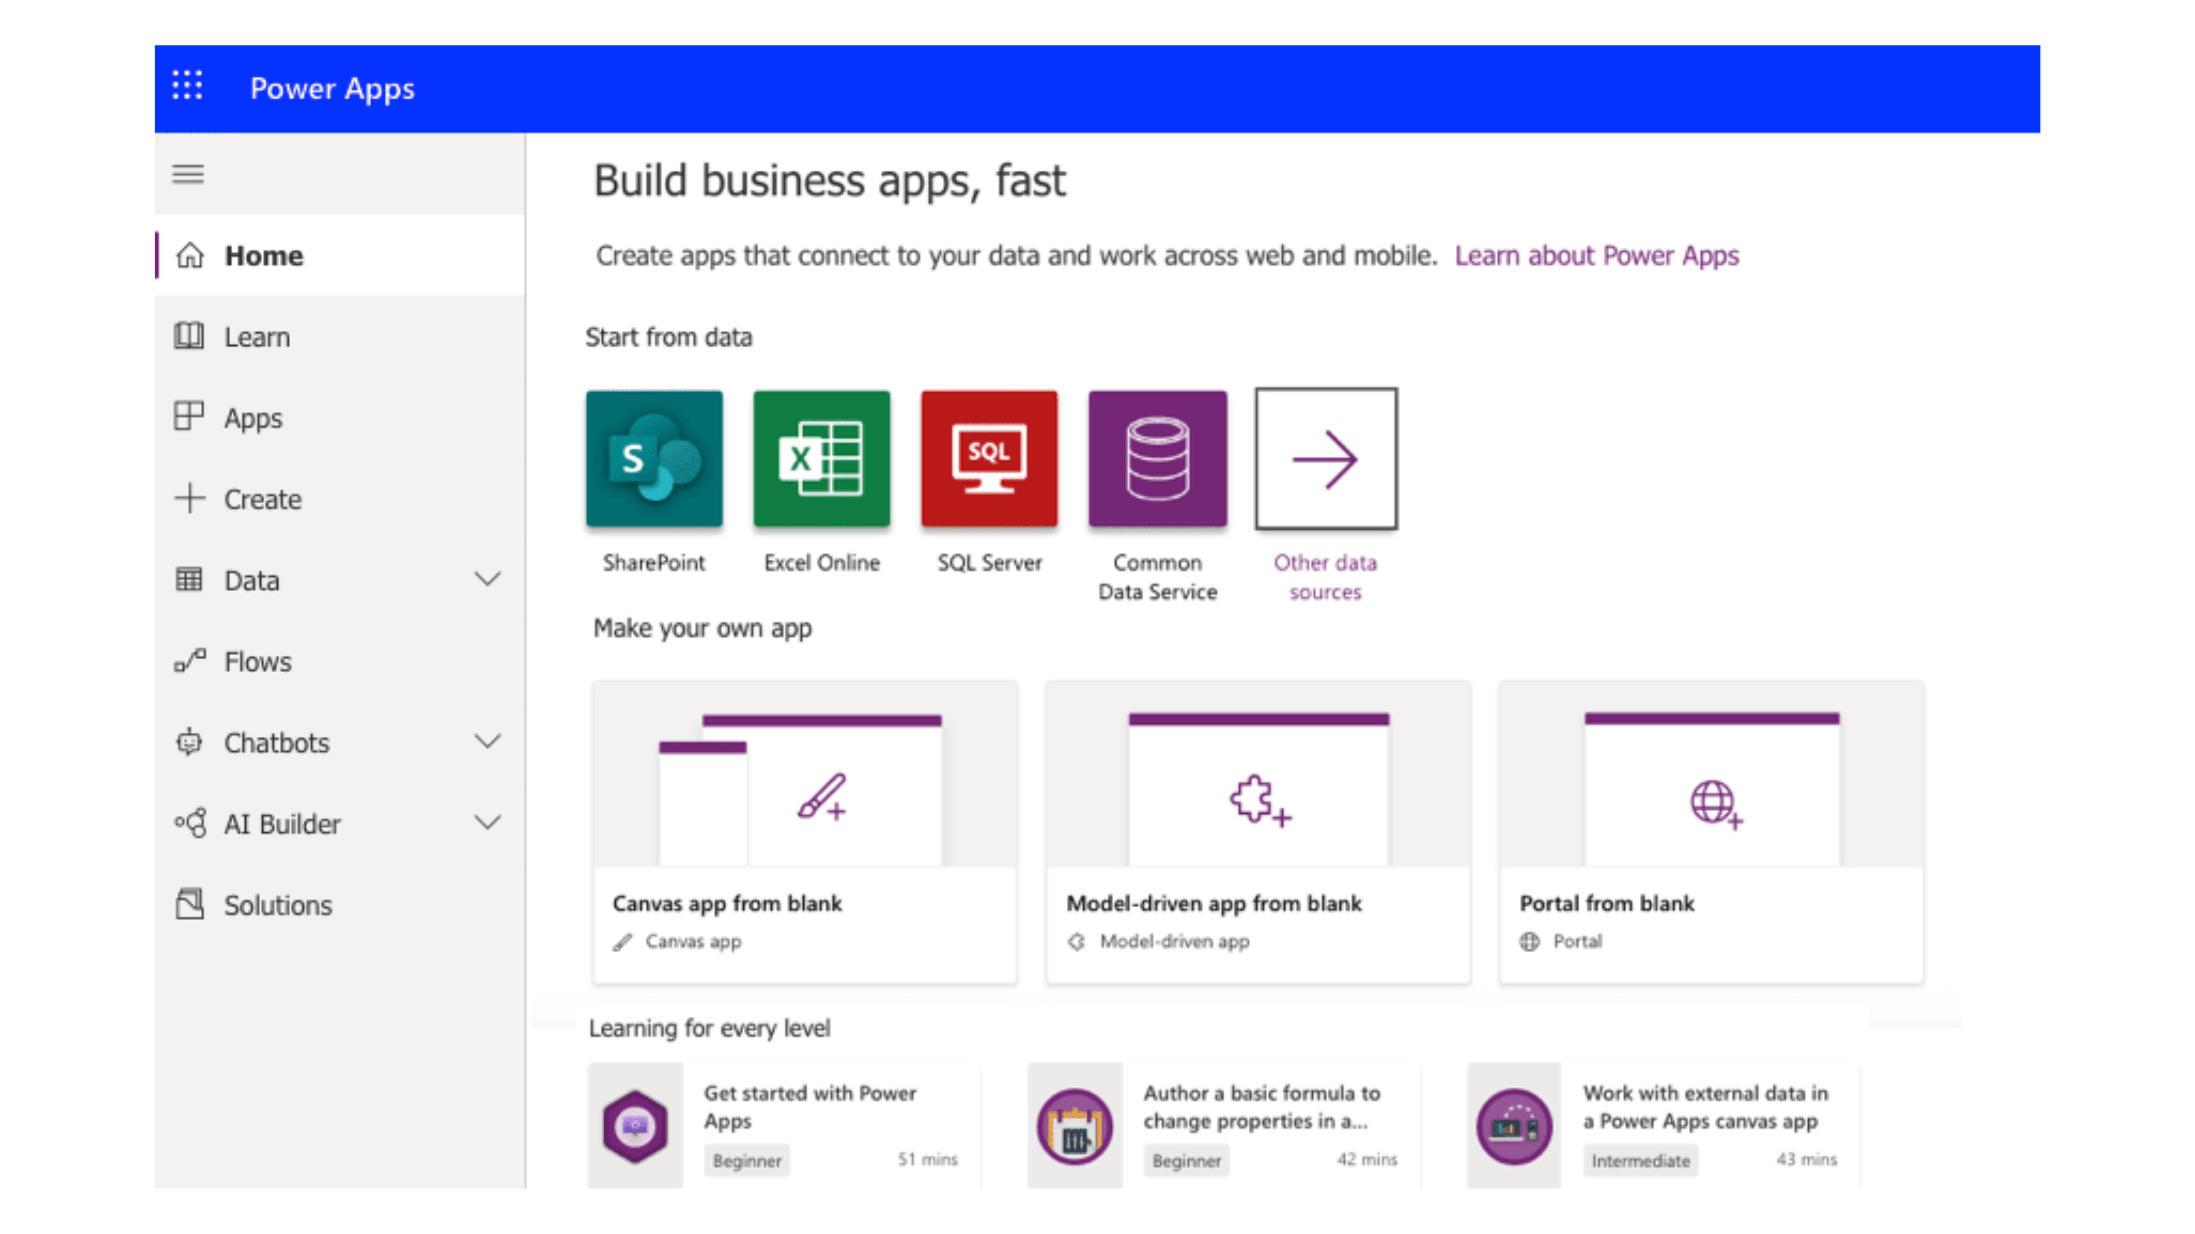The image size is (2195, 1234).
Task: Open Solutions in the sidebar
Action: tap(277, 905)
